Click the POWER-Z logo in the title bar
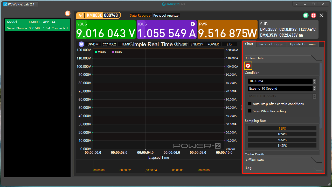The width and height of the screenshot is (332, 187). tap(5, 4)
